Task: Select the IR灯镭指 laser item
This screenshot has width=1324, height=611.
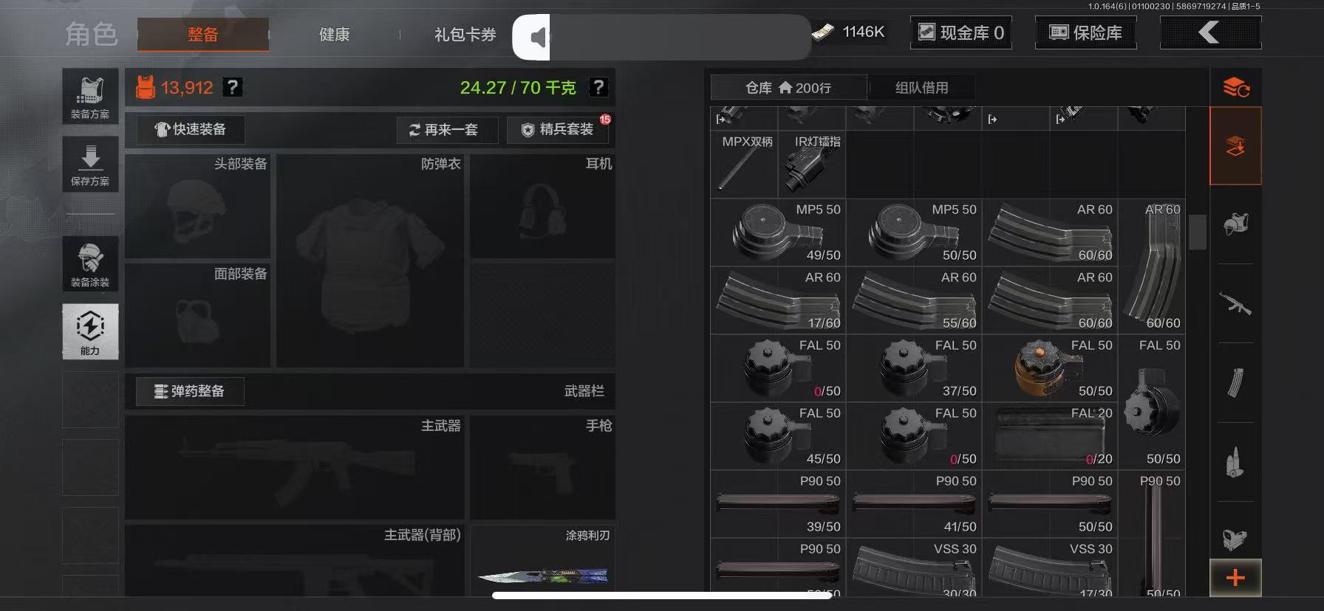Action: tap(812, 164)
